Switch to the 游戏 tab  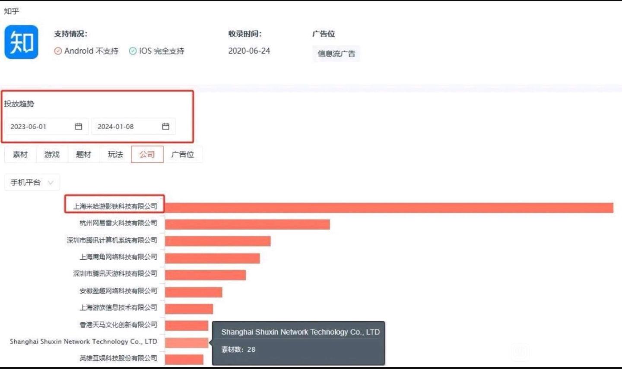point(52,154)
